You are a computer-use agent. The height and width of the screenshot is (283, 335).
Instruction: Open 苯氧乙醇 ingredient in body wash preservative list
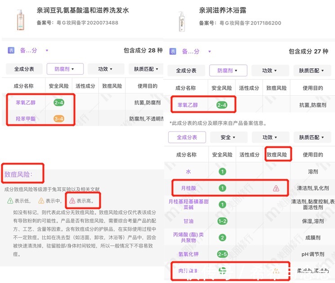[188, 105]
